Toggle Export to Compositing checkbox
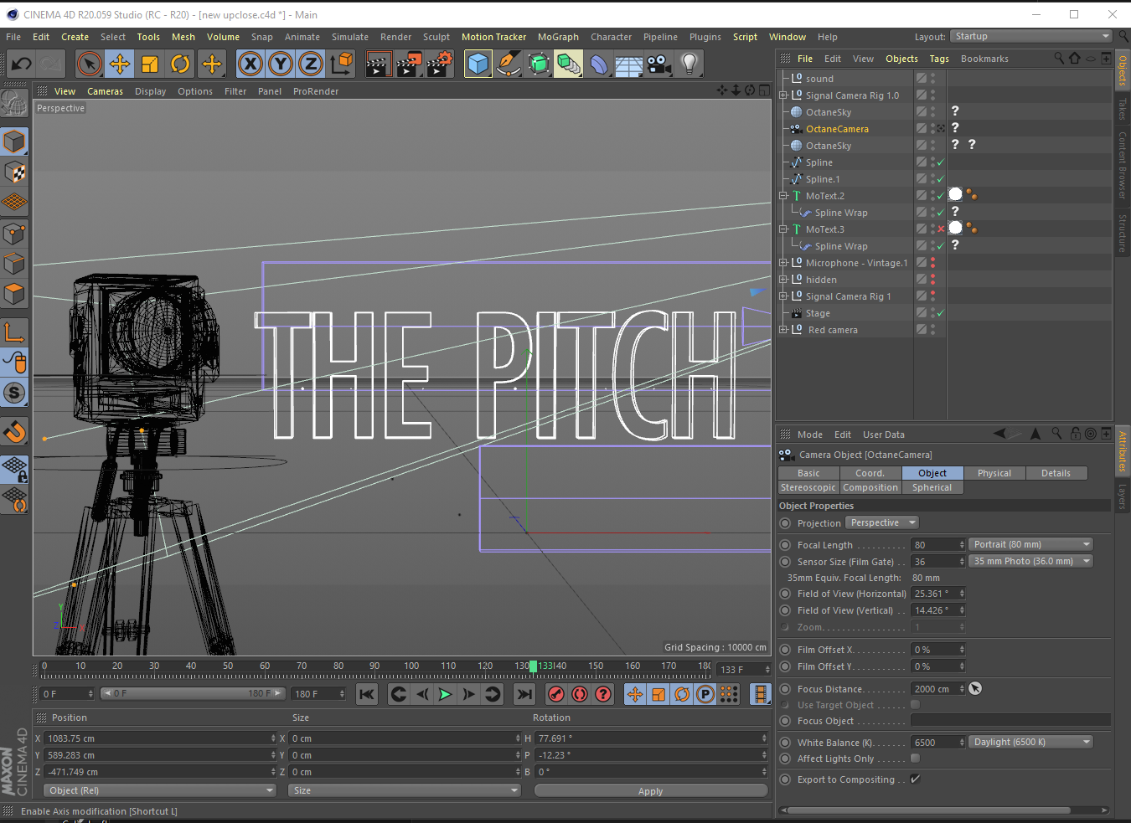 [916, 779]
